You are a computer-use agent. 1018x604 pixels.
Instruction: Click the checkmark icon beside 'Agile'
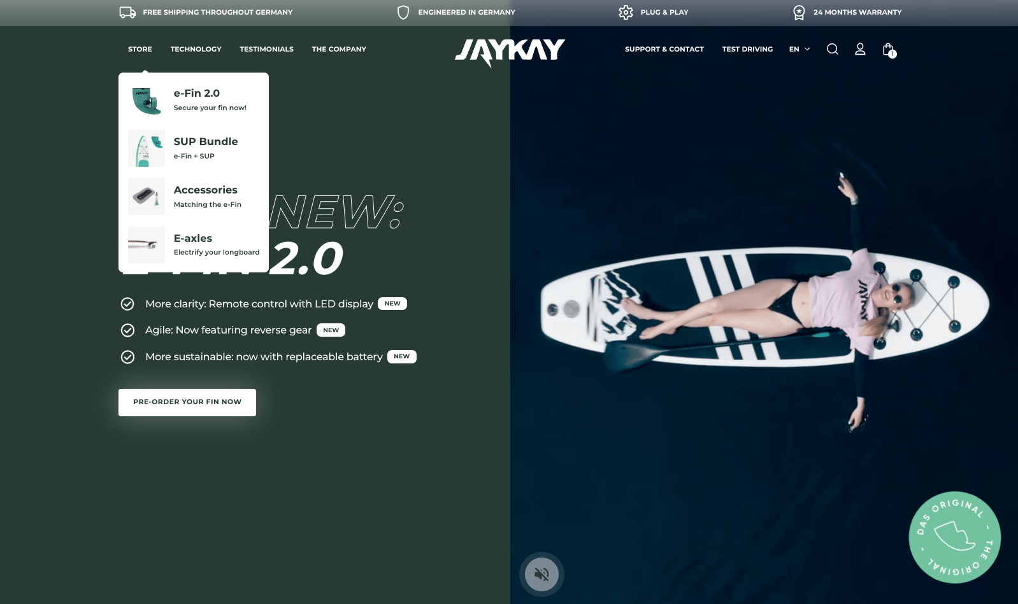pyautogui.click(x=127, y=330)
